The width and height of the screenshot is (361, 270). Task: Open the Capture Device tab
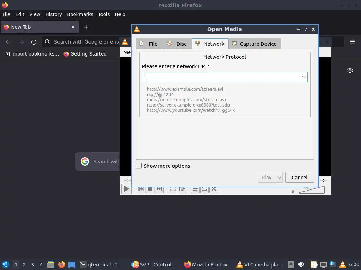[255, 44]
